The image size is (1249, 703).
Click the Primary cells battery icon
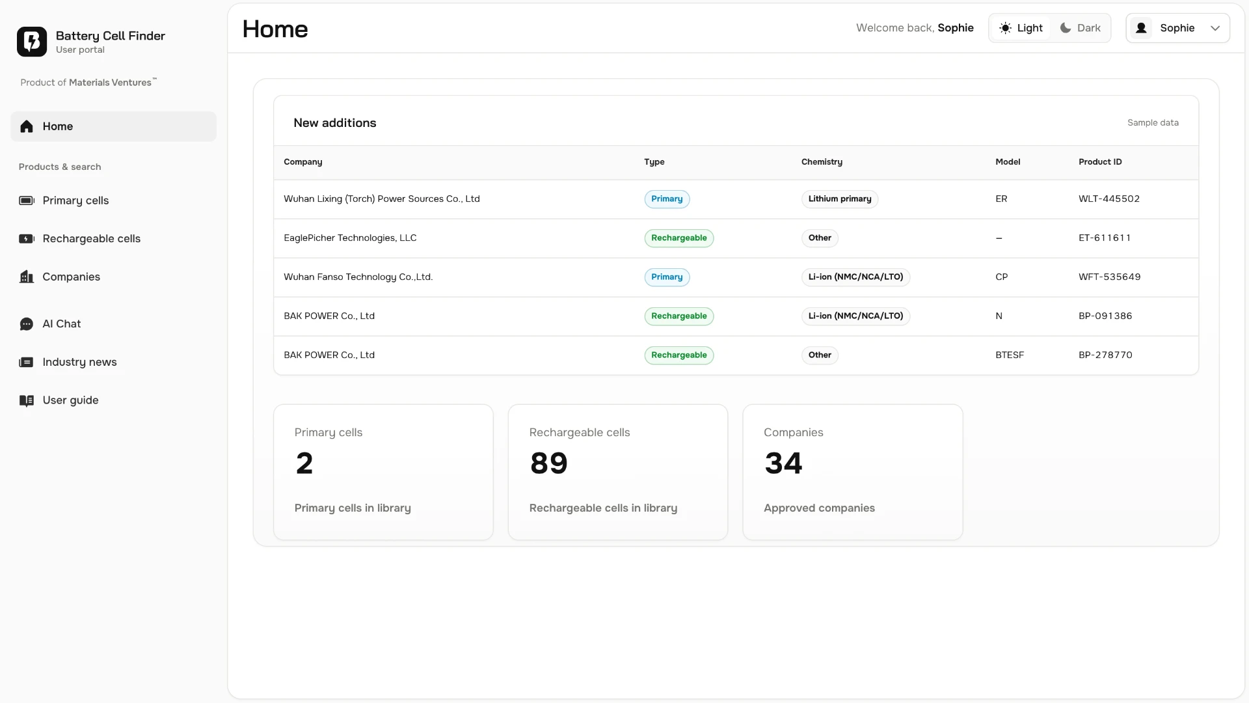tap(27, 200)
